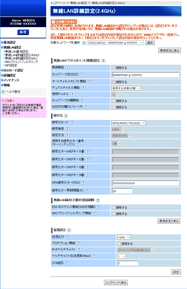Open 基本設定 in the sidebar menu
The width and height of the screenshot is (187, 289).
click(10, 42)
